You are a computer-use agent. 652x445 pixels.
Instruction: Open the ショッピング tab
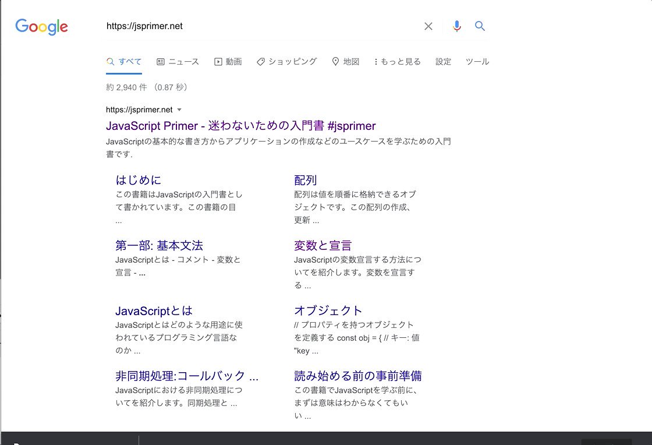(287, 62)
